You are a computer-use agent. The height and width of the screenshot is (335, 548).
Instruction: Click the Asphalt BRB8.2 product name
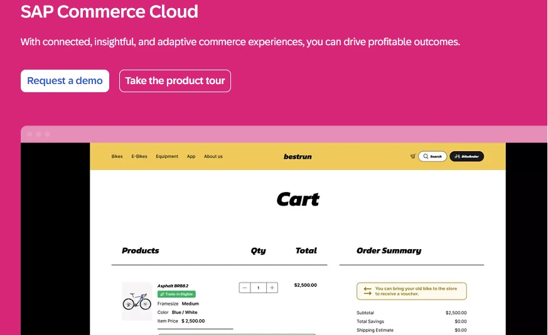173,285
